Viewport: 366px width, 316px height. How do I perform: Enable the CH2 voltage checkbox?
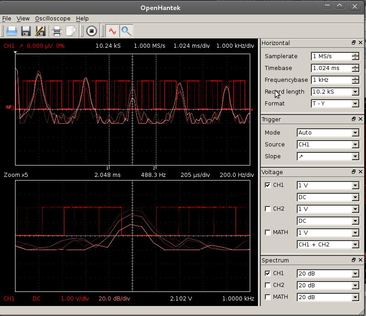pyautogui.click(x=268, y=209)
